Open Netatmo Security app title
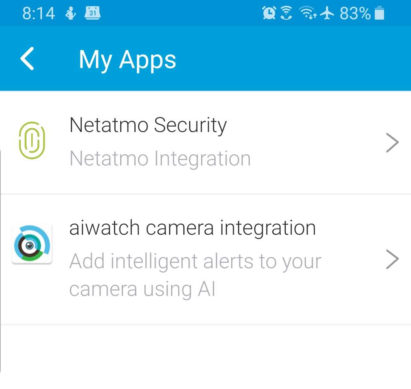Image resolution: width=411 pixels, height=389 pixels. point(148,125)
